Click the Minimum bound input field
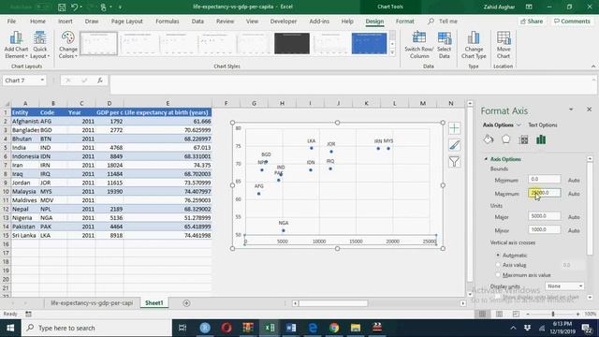Screen dimensions: 599x337 click(545, 179)
